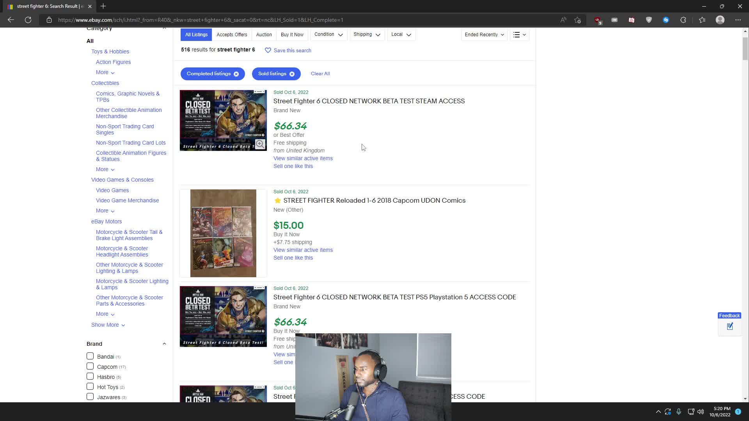Click the Save this search heart icon
Viewport: 749px width, 421px height.
(x=268, y=50)
